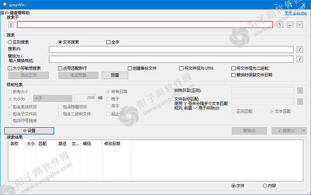Click the small button left of the search path

pyautogui.click(x=11, y=25)
